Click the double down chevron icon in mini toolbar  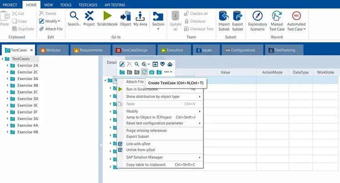point(162,64)
